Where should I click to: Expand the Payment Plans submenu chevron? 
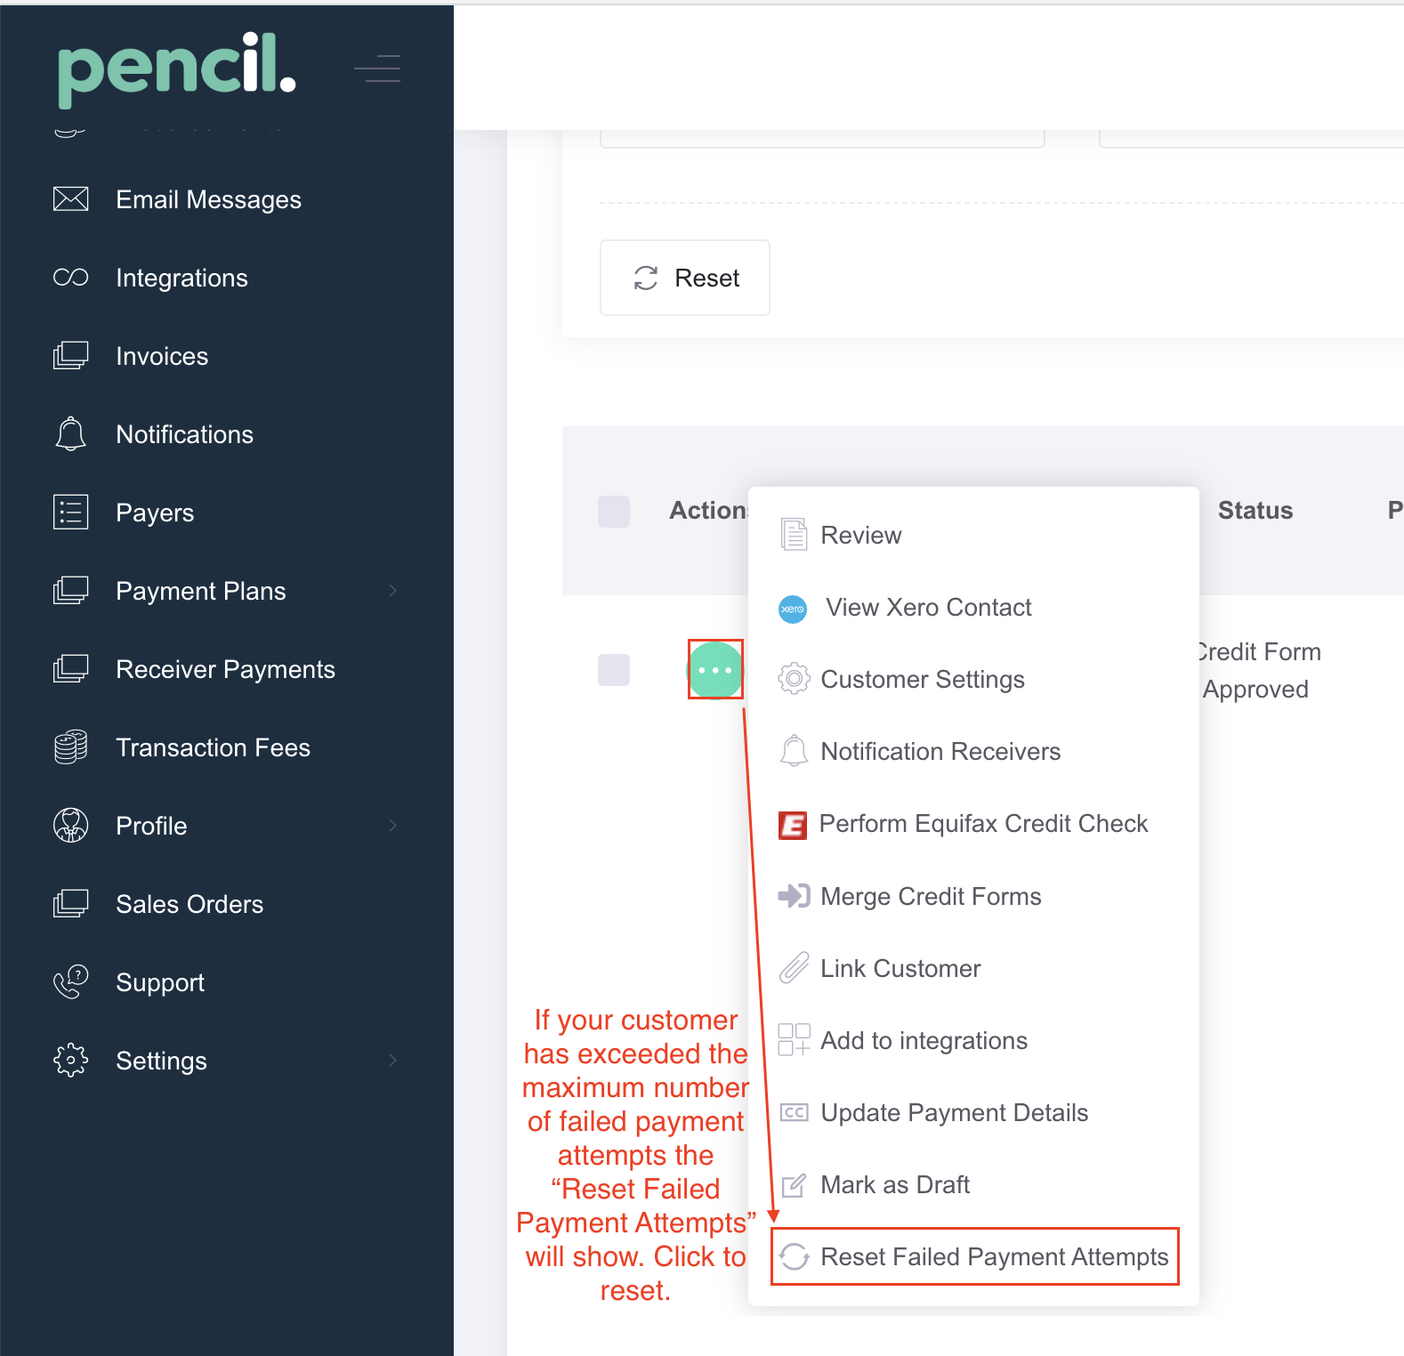(392, 591)
